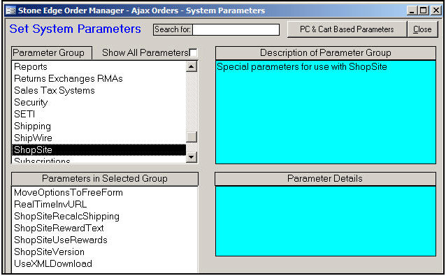The height and width of the screenshot is (276, 446).
Task: Click the Close button next to PC & Cart Based Parameters
Action: pyautogui.click(x=422, y=29)
